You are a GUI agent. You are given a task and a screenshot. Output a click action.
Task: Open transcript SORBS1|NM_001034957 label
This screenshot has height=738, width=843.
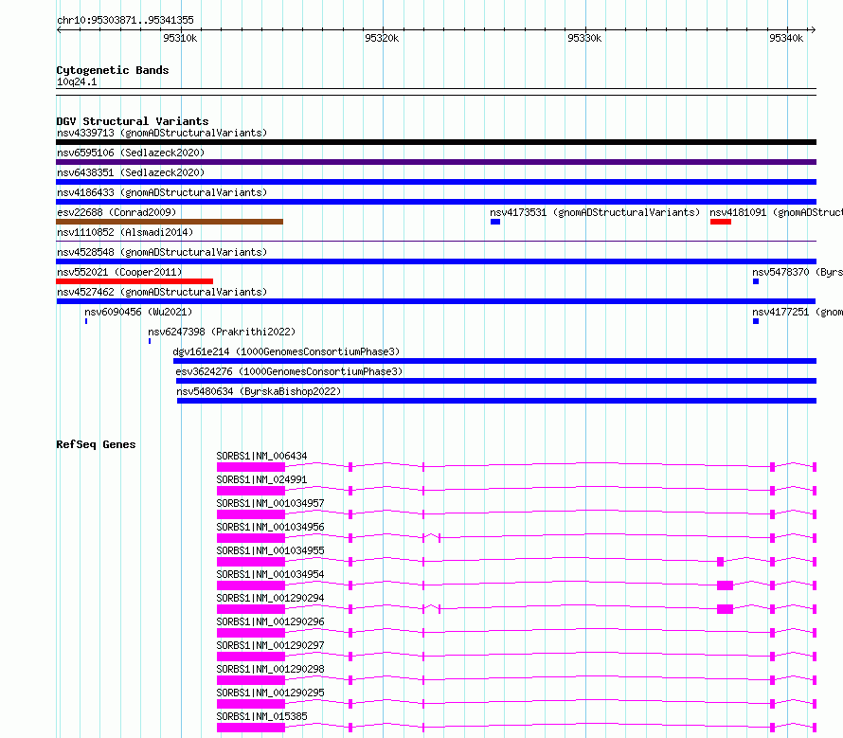click(271, 503)
